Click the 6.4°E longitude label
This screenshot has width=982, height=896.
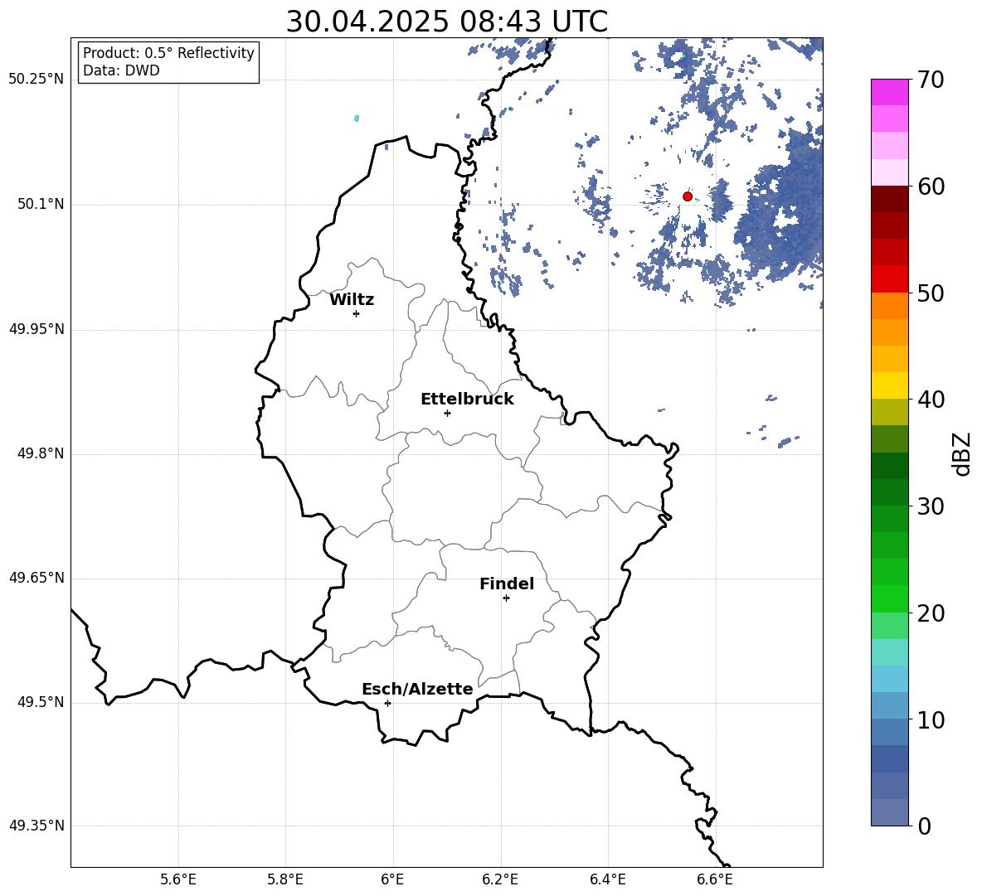click(x=607, y=879)
